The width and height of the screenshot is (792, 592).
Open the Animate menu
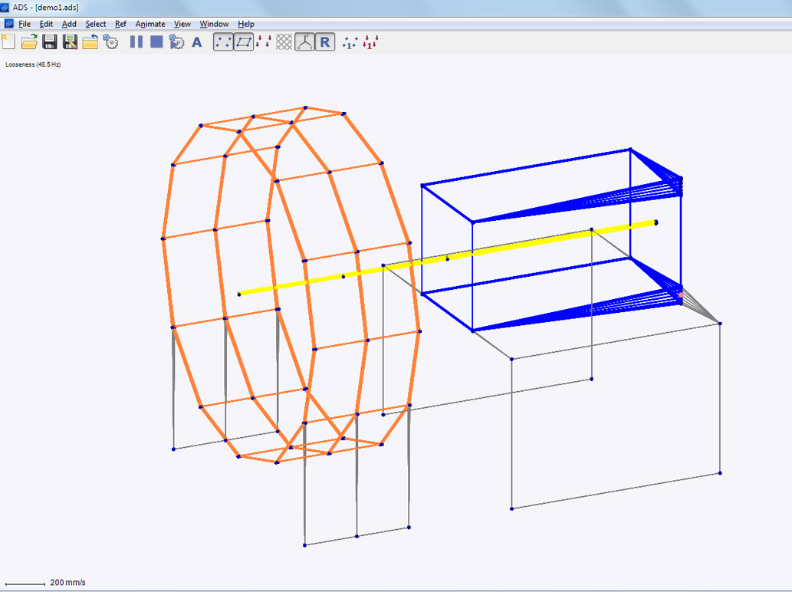click(150, 24)
